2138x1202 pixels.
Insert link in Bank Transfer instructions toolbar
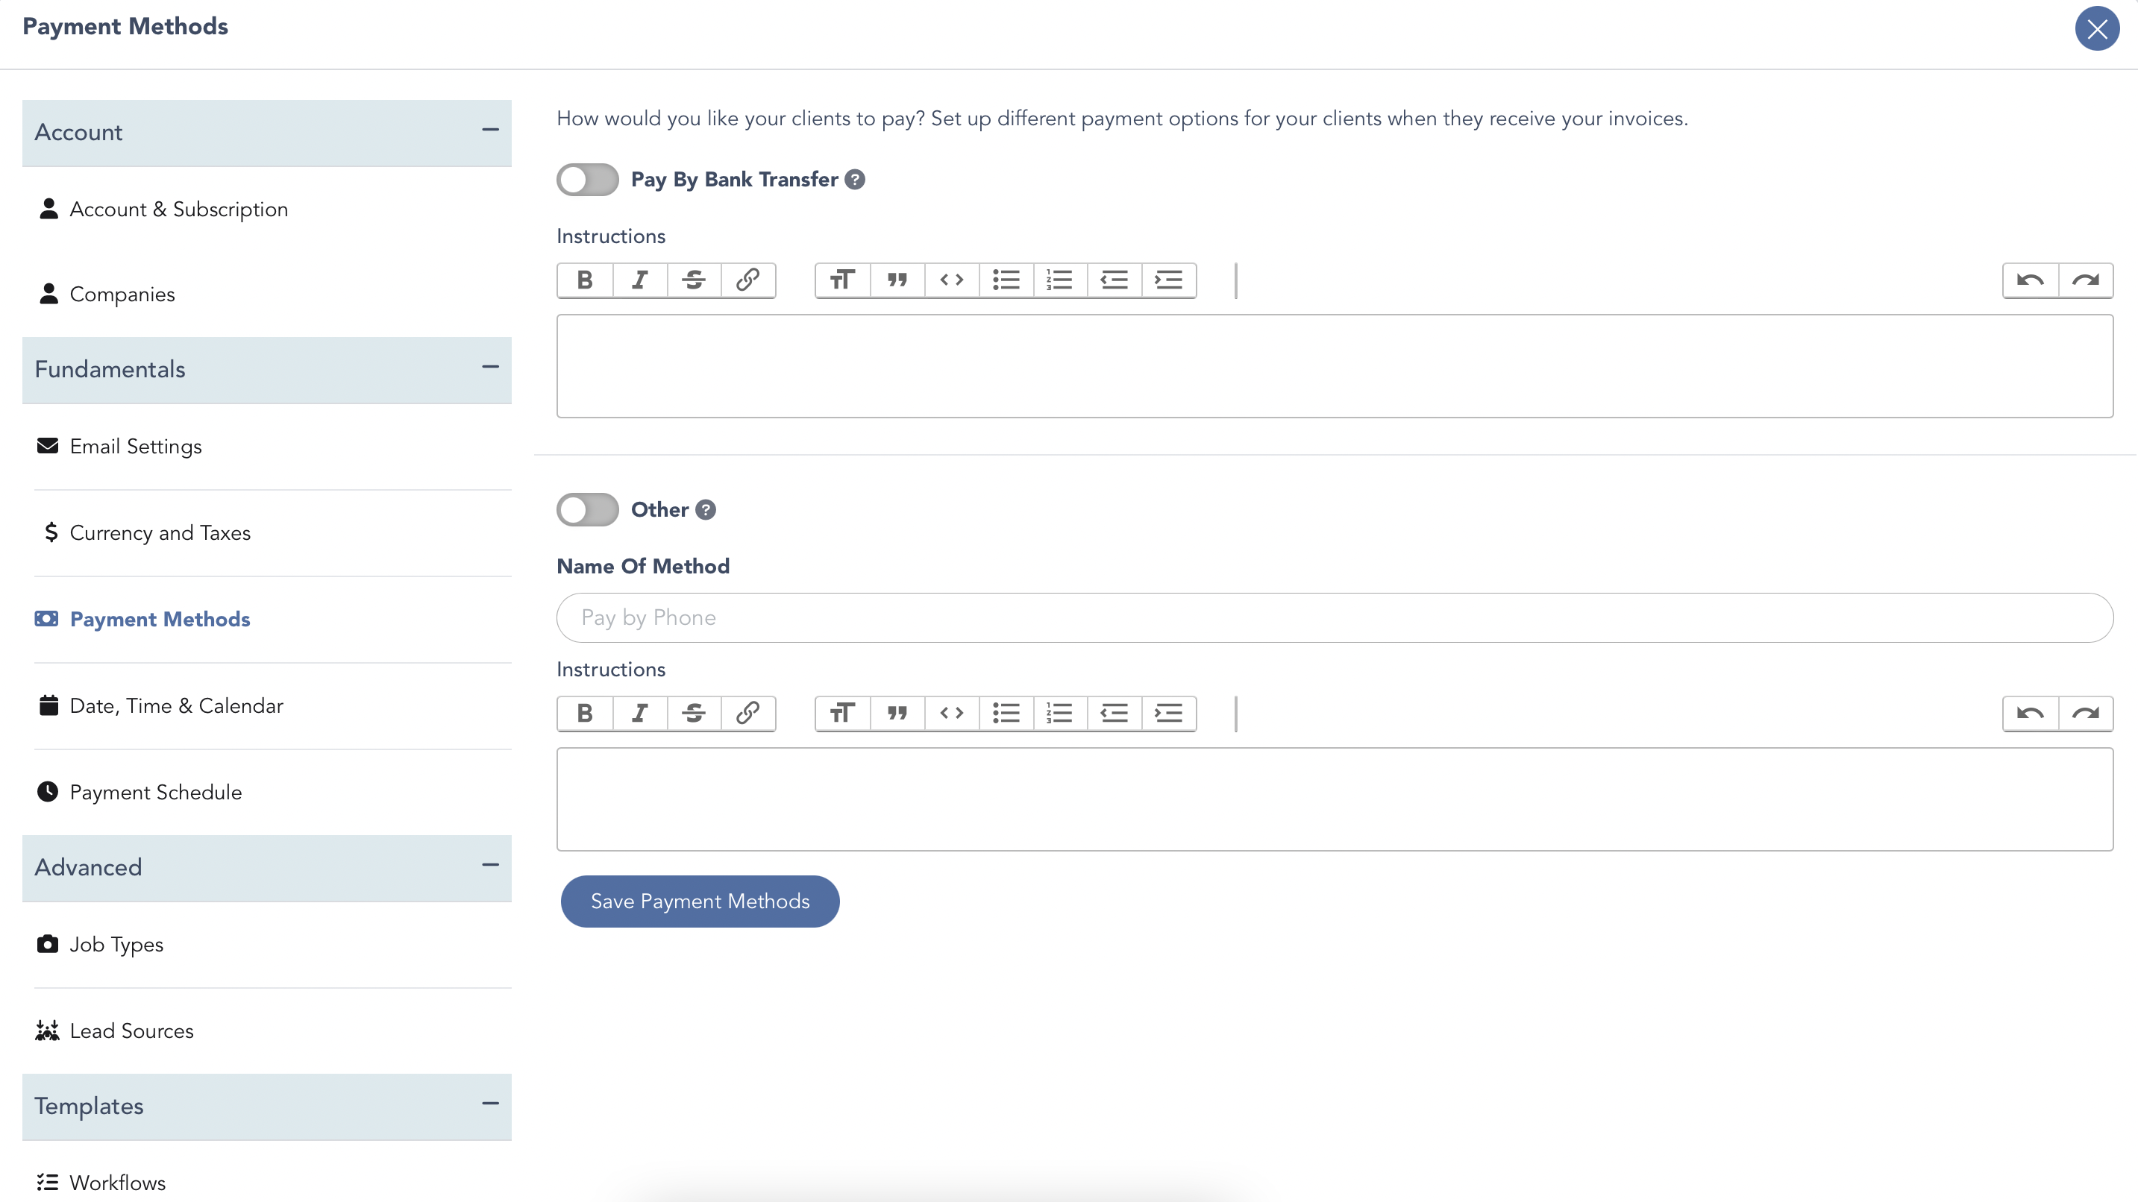(747, 280)
